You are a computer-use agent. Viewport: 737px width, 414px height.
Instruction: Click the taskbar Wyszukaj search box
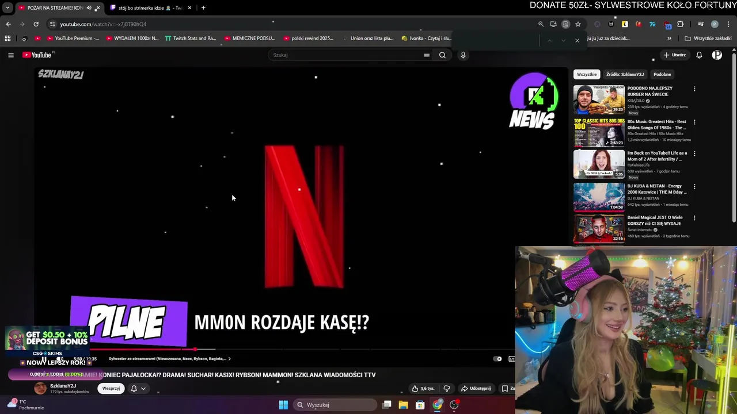coord(335,405)
